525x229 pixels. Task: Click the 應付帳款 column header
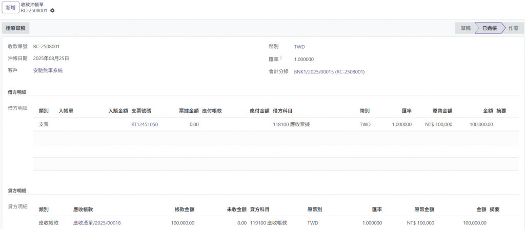pyautogui.click(x=212, y=111)
